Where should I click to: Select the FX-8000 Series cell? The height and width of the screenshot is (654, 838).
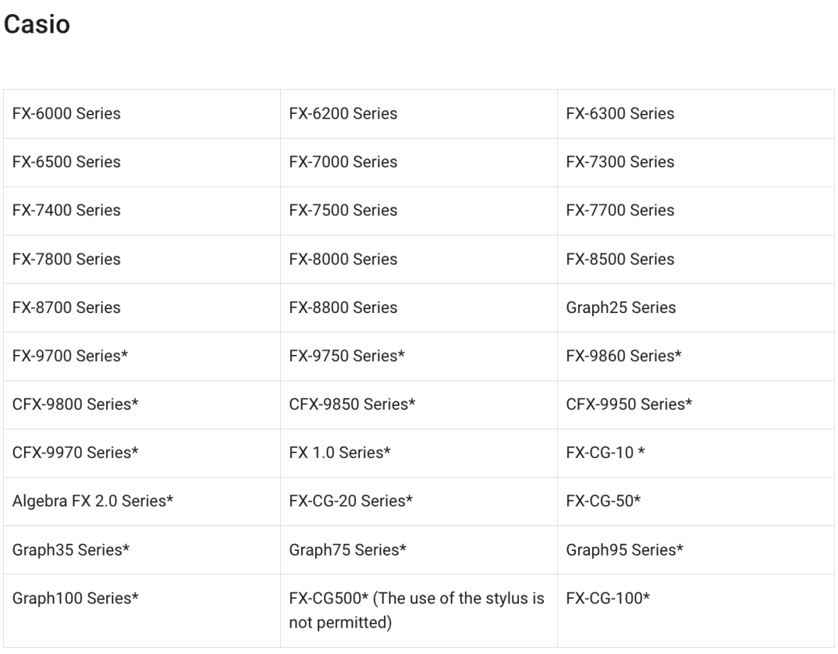click(x=343, y=259)
